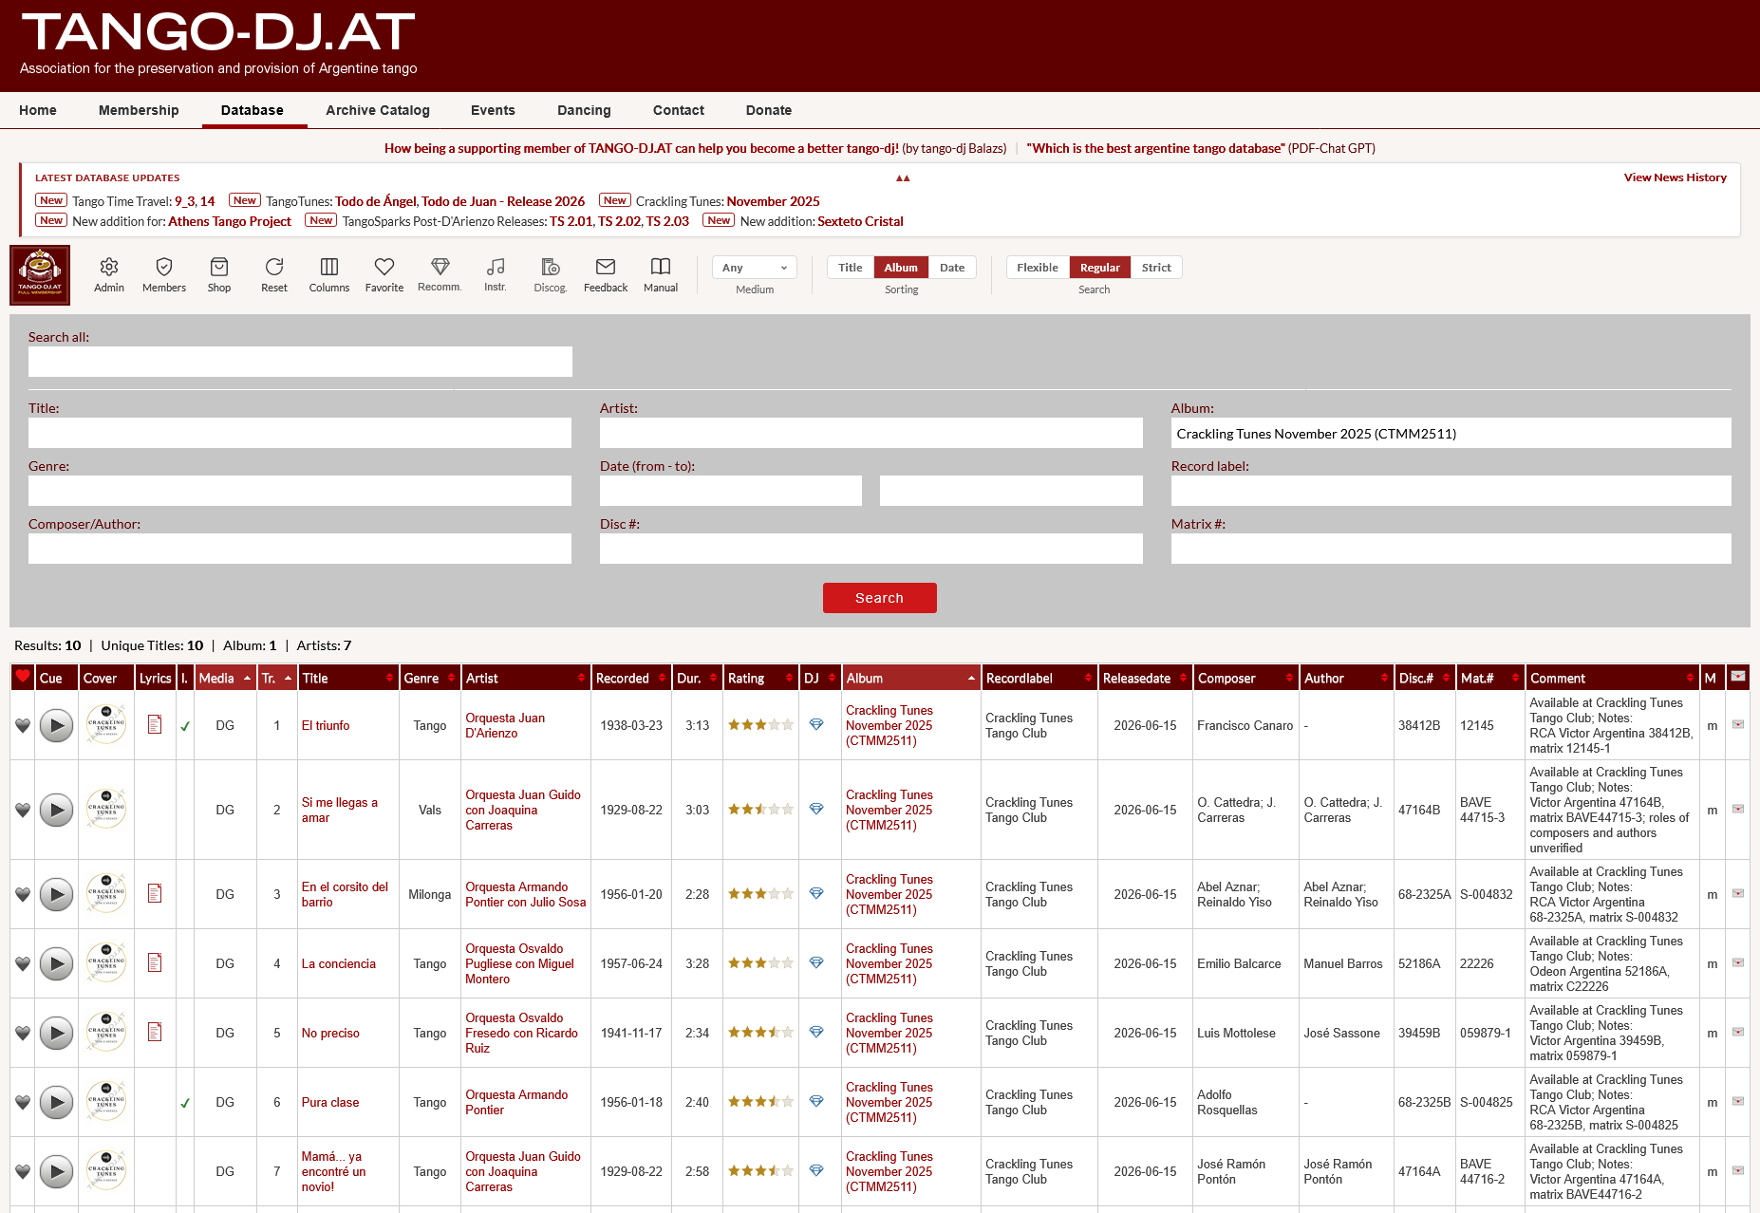Click the star rating for Pura clase
The width and height of the screenshot is (1760, 1213).
(760, 1102)
